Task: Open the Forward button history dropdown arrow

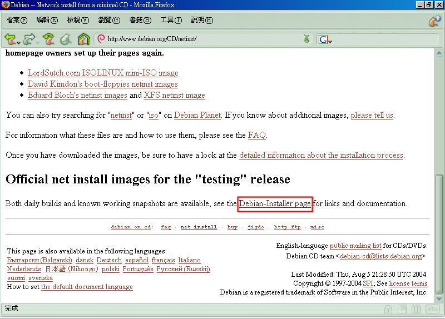Action: [x=37, y=42]
